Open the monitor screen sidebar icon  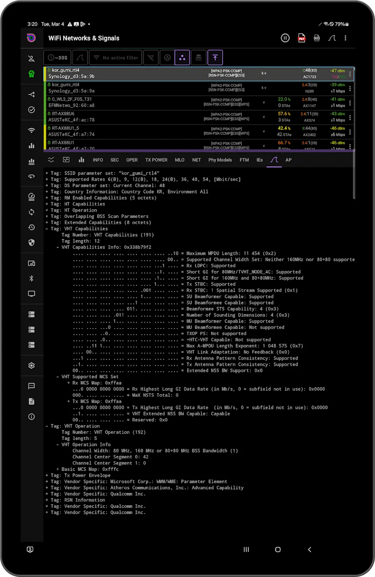tap(32, 294)
